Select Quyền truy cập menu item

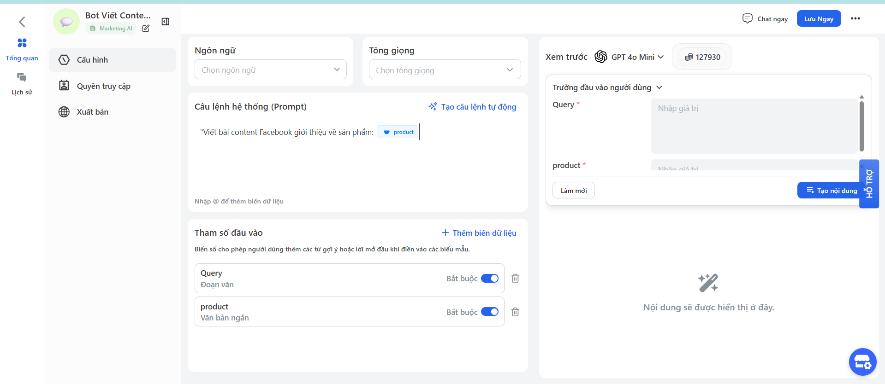[x=103, y=86]
